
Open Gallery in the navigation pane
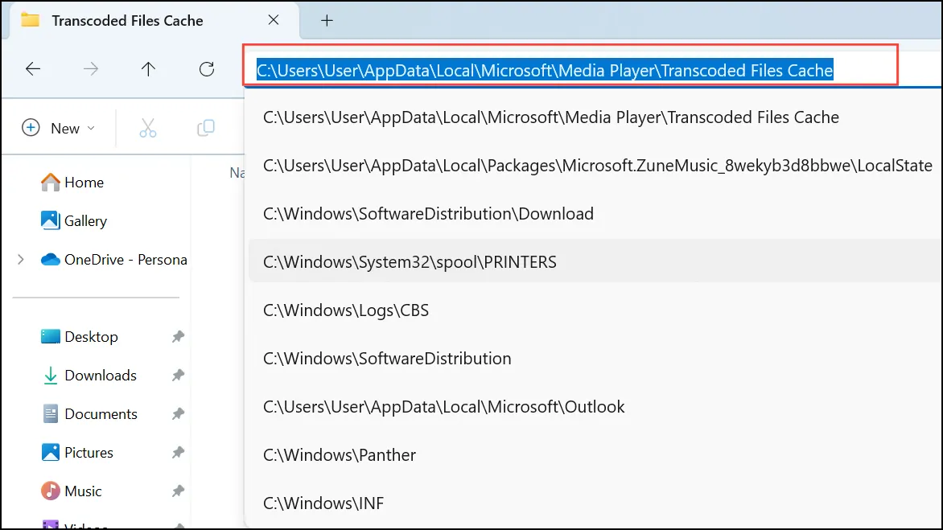pyautogui.click(x=73, y=220)
